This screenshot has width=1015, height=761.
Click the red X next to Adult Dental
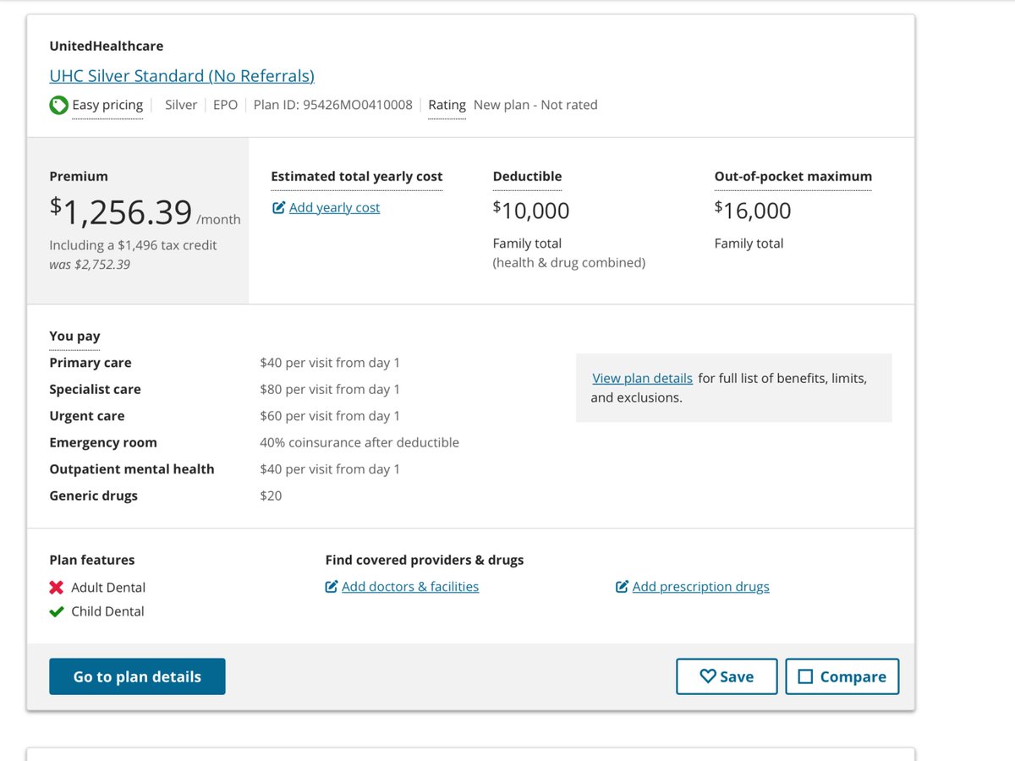tap(56, 587)
